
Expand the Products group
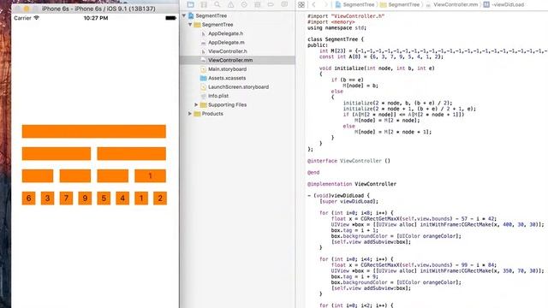[x=190, y=114]
